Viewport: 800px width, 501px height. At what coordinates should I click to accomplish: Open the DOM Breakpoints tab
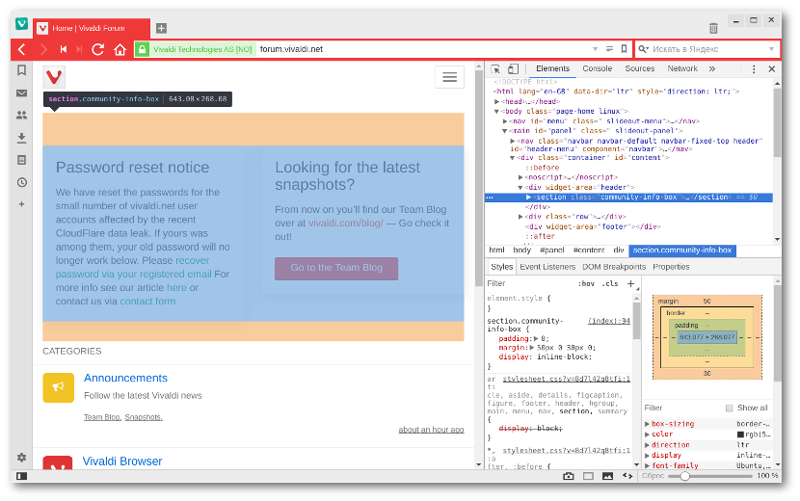coord(614,267)
